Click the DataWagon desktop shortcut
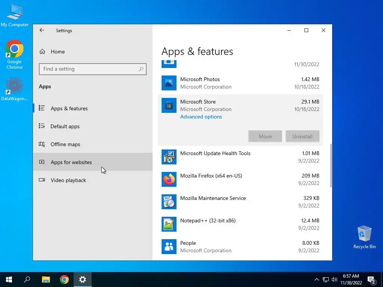This screenshot has height=287, width=383. click(15, 89)
